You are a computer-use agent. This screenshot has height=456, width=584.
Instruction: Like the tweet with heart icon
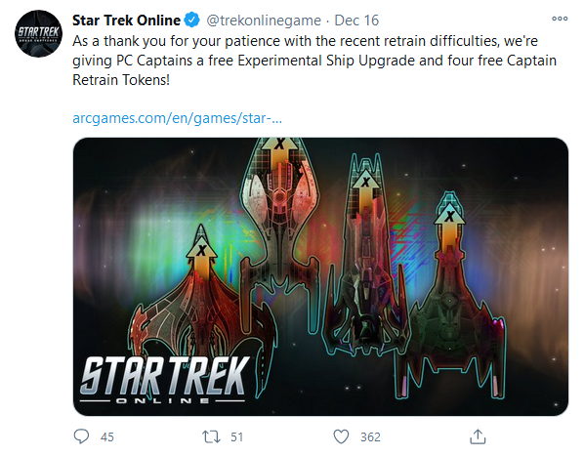pos(341,436)
